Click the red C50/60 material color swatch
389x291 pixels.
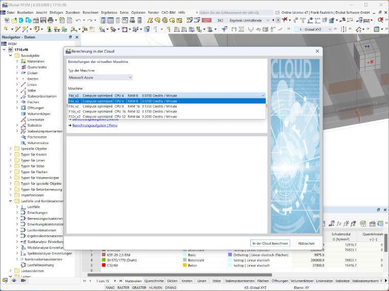point(104,265)
